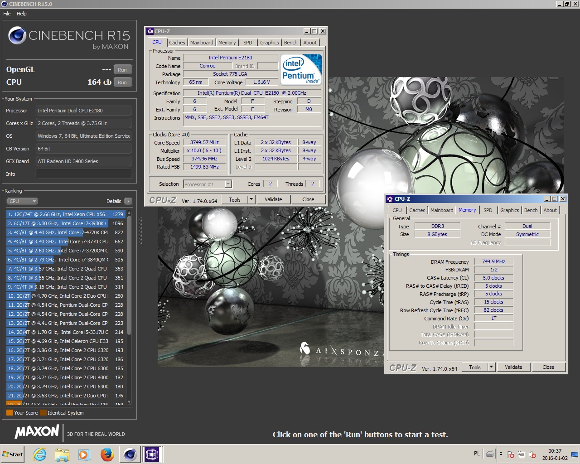Launch Windows Media Player from taskbar
Screen dimensions: 580x464
84,454
